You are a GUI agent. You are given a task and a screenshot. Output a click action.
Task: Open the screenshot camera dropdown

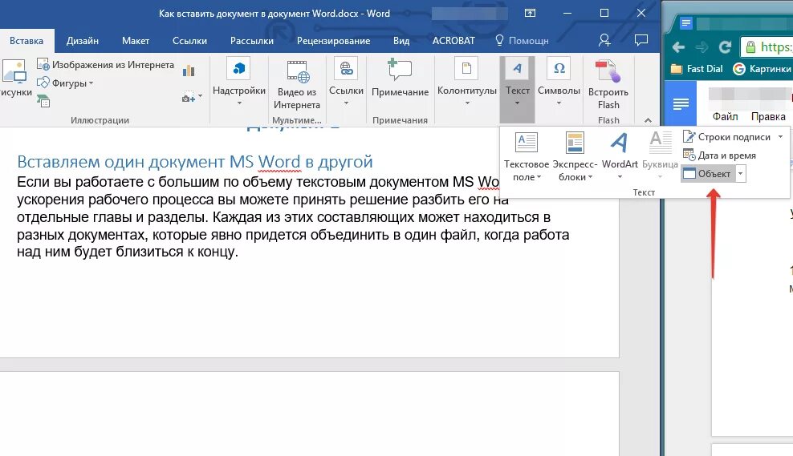192,97
